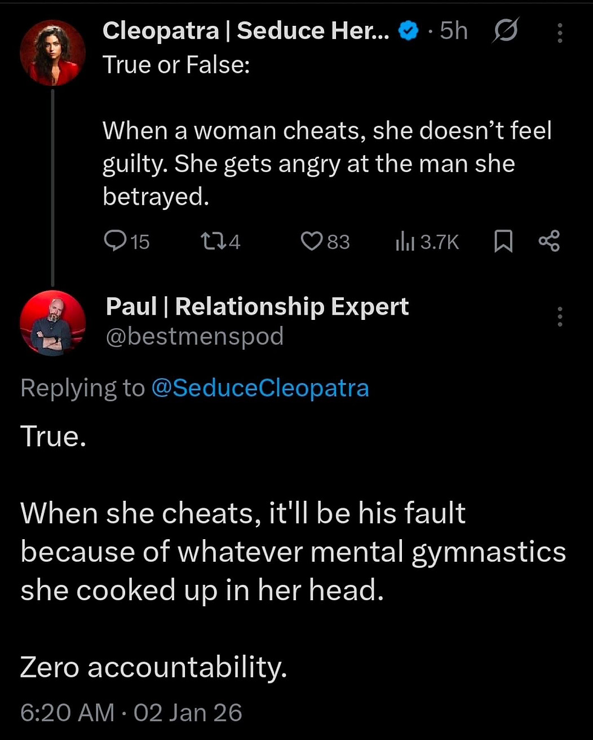Click the @bestmenspod handle
Image resolution: width=593 pixels, height=740 pixels.
194,336
